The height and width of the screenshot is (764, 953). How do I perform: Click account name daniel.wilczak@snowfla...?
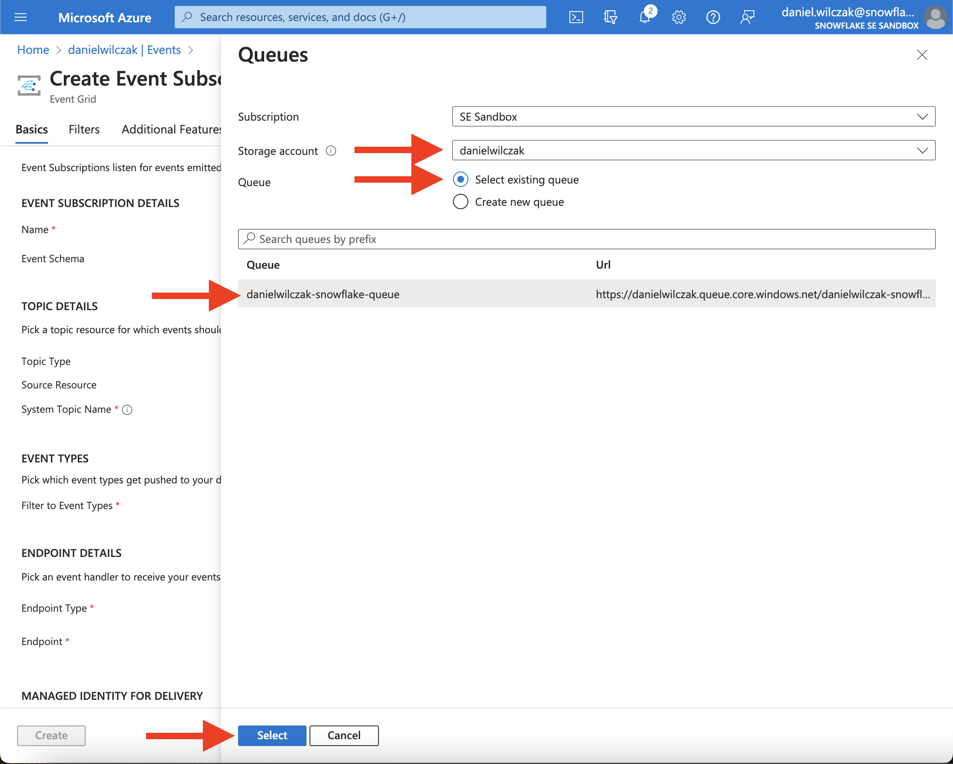click(847, 12)
